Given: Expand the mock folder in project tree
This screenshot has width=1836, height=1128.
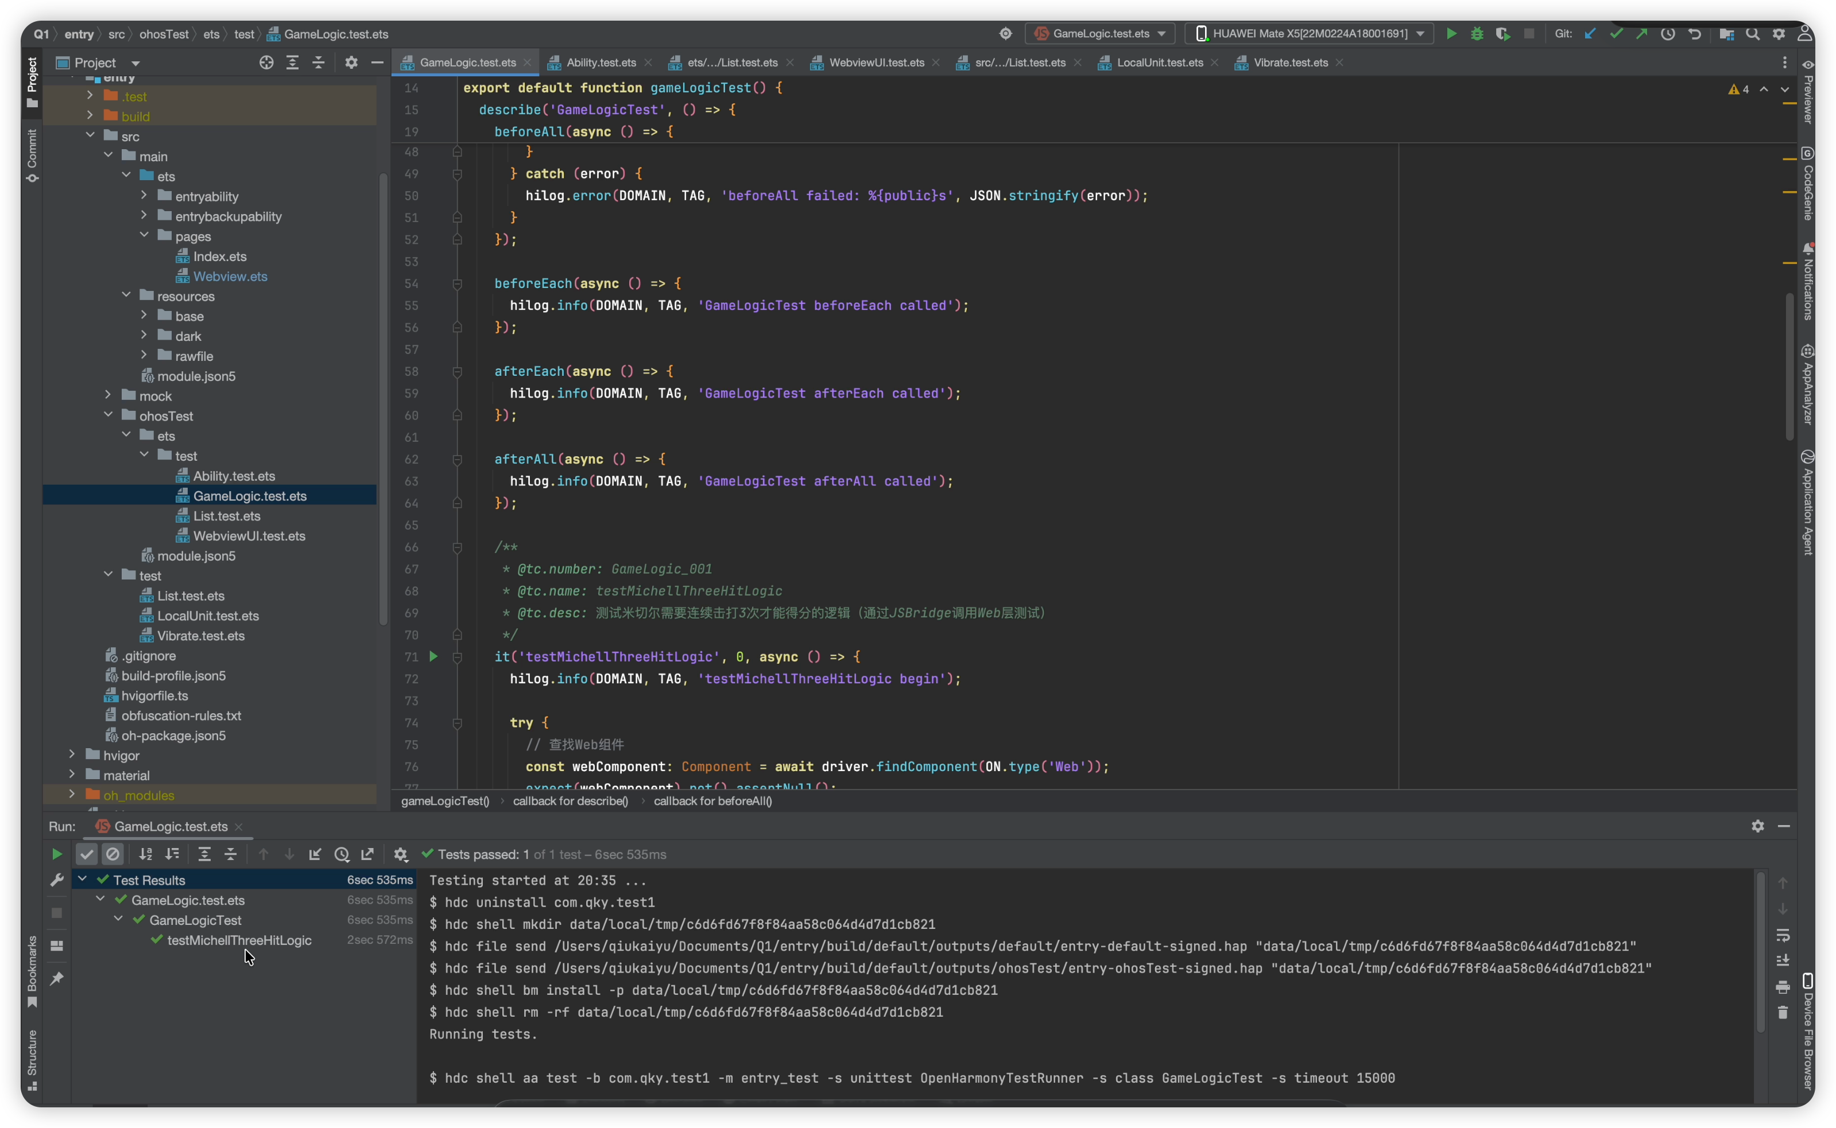Looking at the screenshot, I should pos(108,395).
